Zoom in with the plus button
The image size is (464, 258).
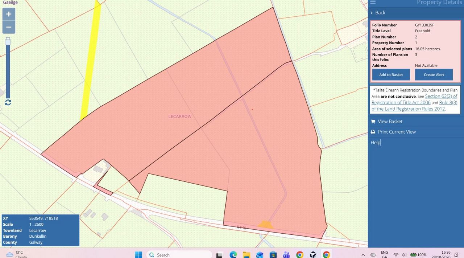click(x=9, y=14)
